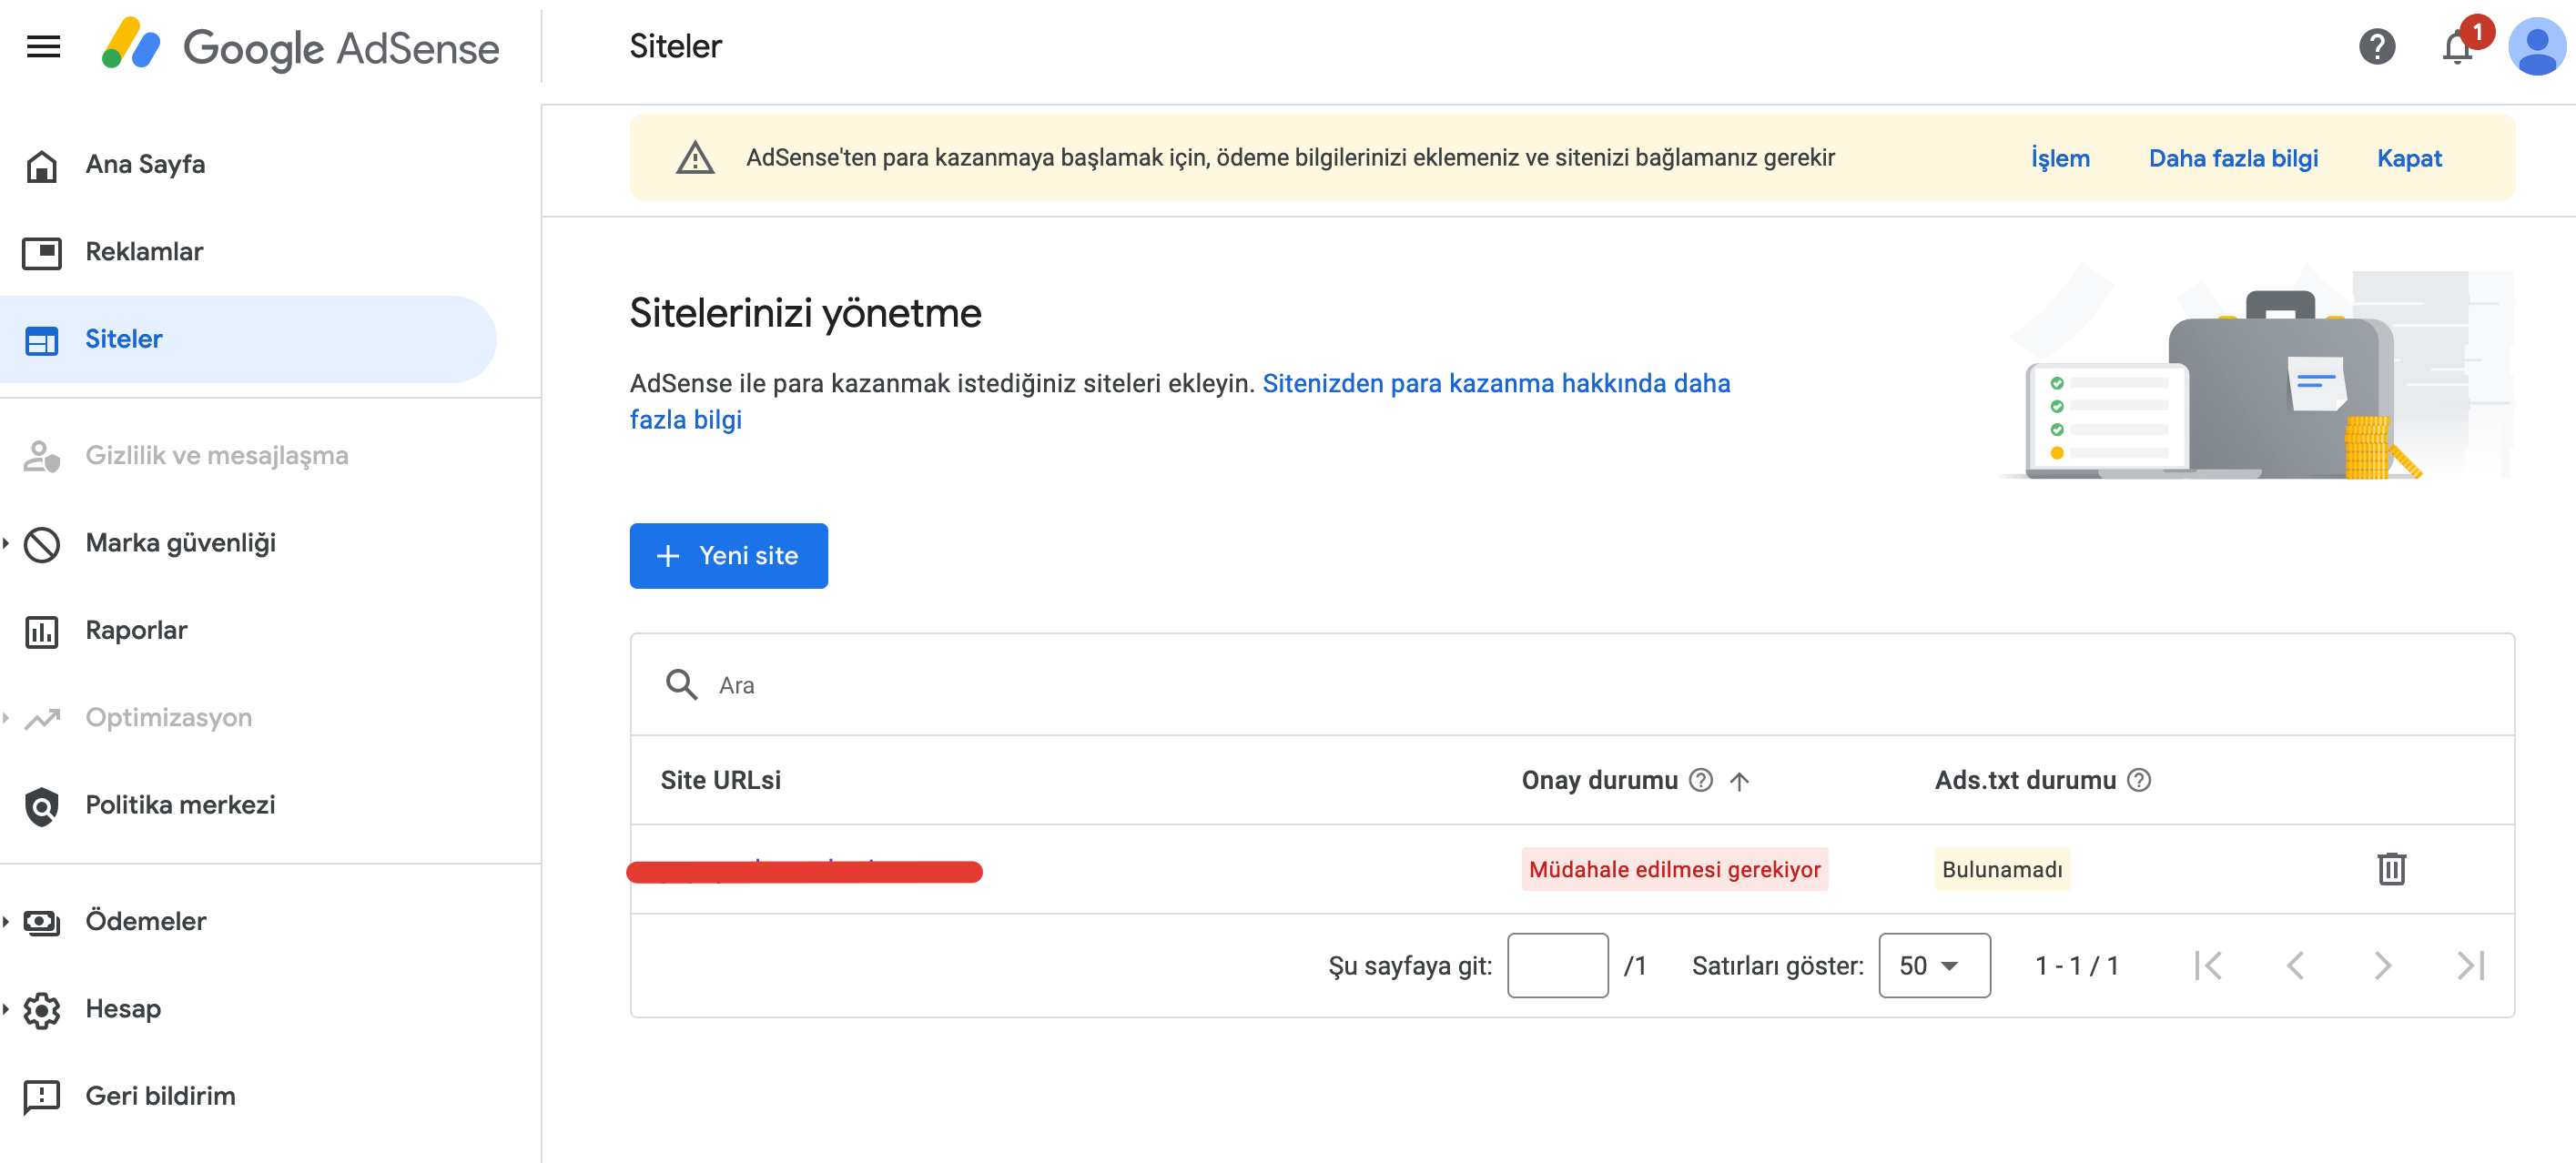Click the Site URLsi column header
The image size is (2576, 1163).
(x=720, y=780)
